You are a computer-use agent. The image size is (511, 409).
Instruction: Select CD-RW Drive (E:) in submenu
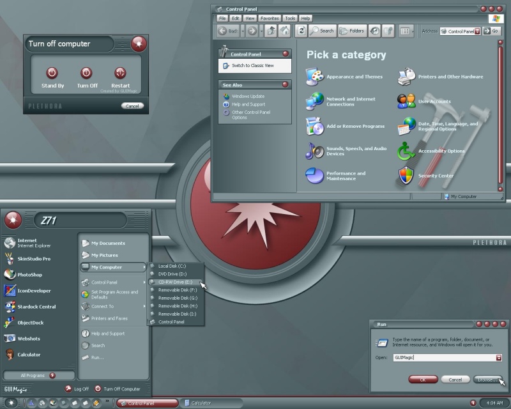pyautogui.click(x=176, y=282)
